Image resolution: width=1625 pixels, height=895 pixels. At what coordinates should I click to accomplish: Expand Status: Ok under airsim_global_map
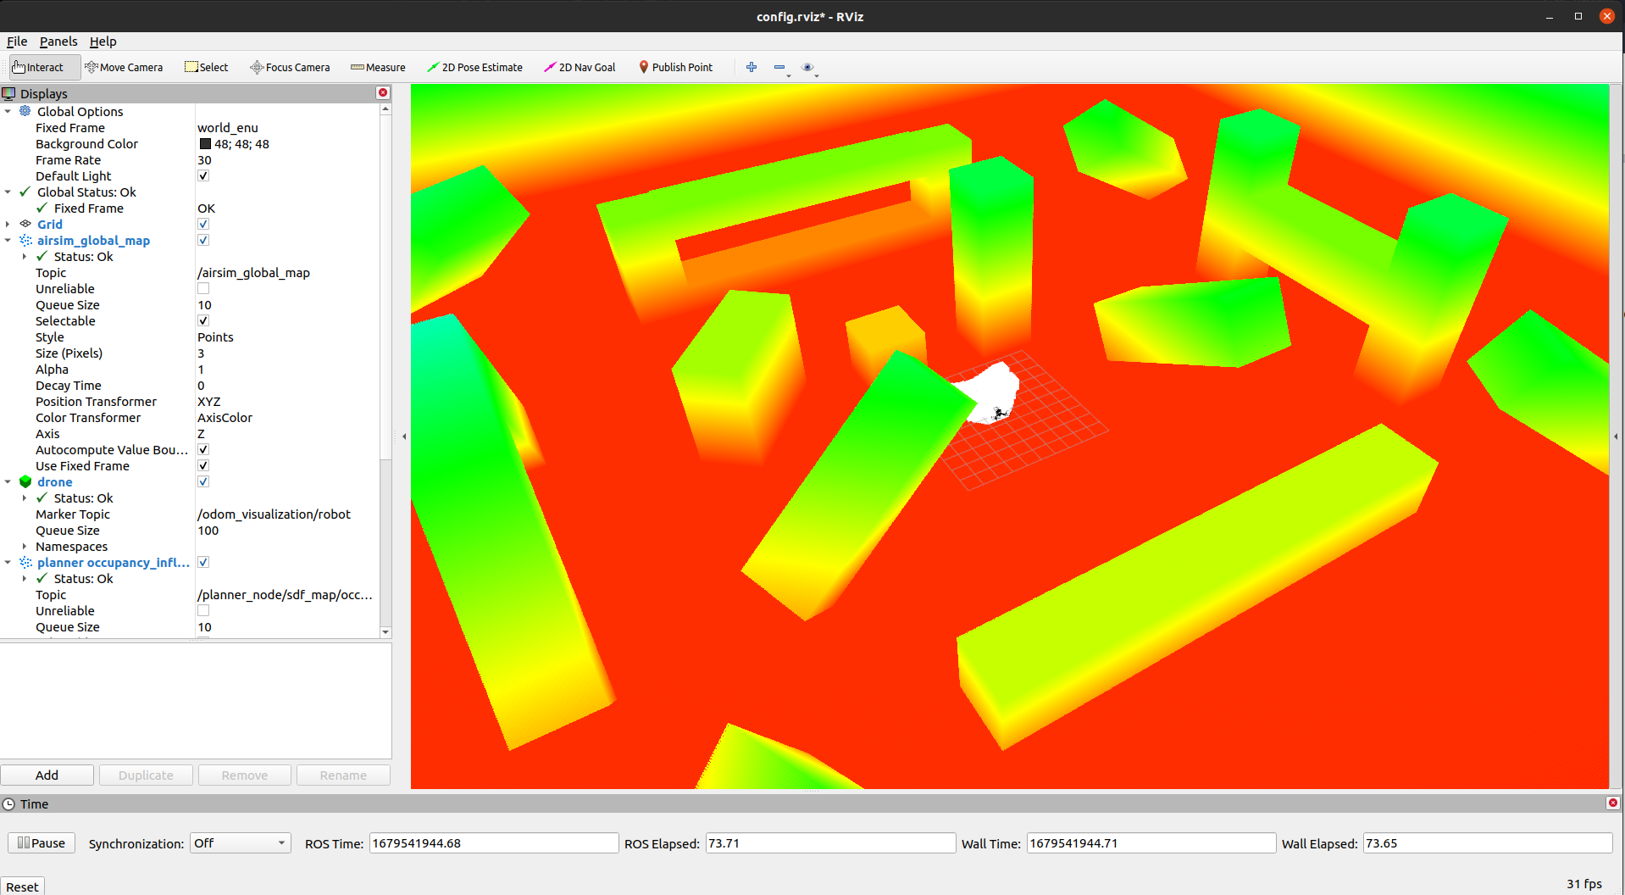click(x=25, y=256)
